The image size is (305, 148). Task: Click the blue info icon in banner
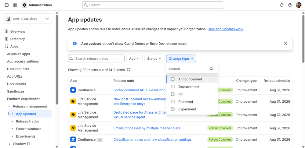click(75, 44)
